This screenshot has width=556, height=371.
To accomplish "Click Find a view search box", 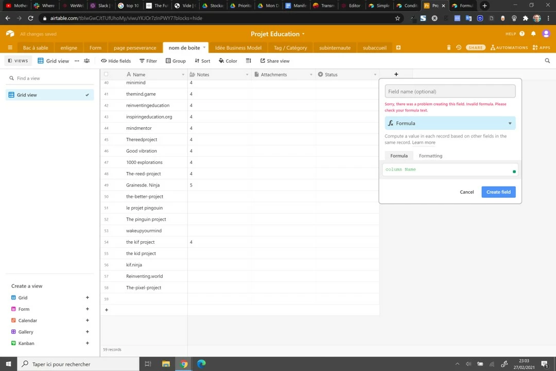I will 49,78.
